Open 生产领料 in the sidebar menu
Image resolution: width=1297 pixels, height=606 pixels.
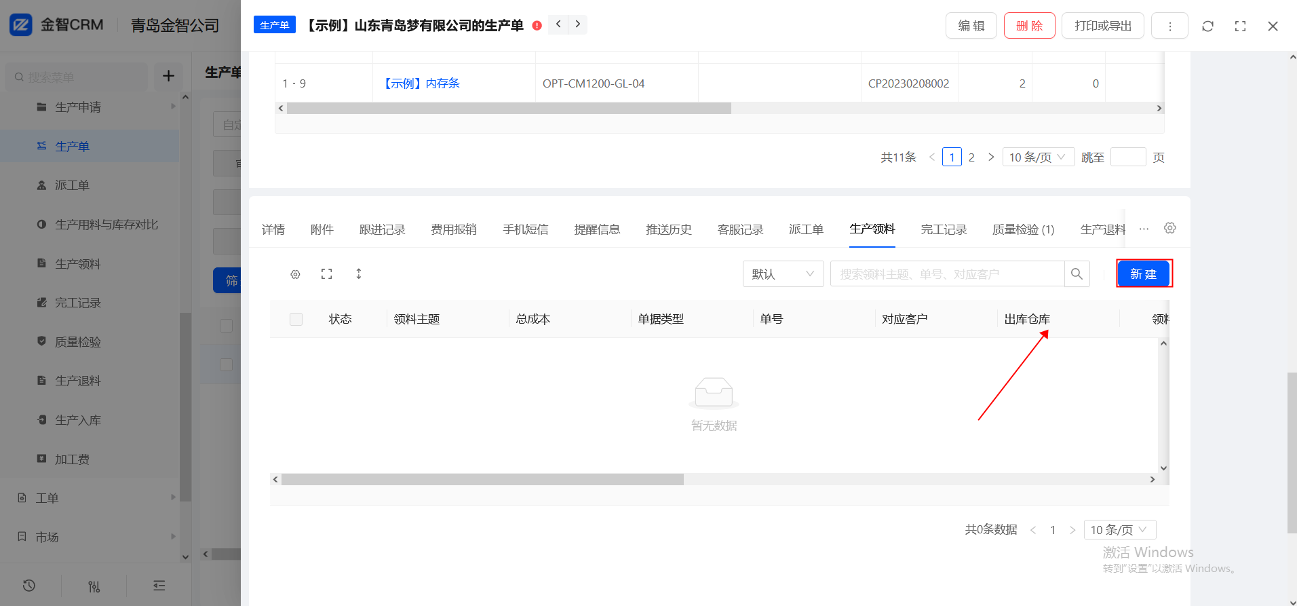[x=78, y=264]
